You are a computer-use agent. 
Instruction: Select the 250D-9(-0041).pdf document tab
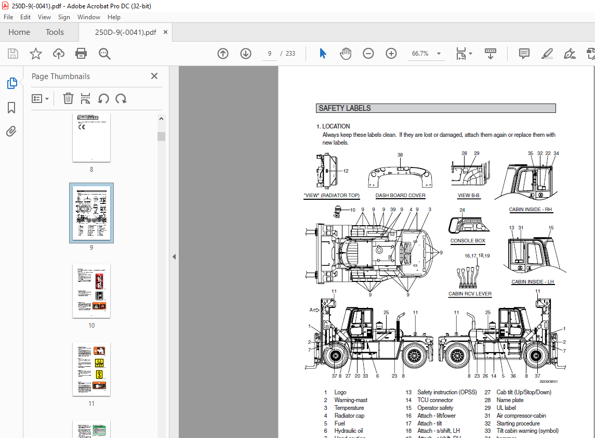(125, 32)
